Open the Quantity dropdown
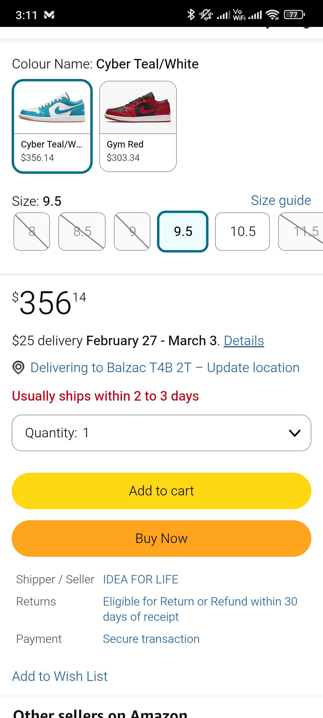This screenshot has height=718, width=323. [x=161, y=433]
